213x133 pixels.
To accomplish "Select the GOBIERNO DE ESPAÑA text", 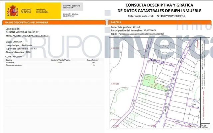I will pyautogui.click(x=26, y=11).
